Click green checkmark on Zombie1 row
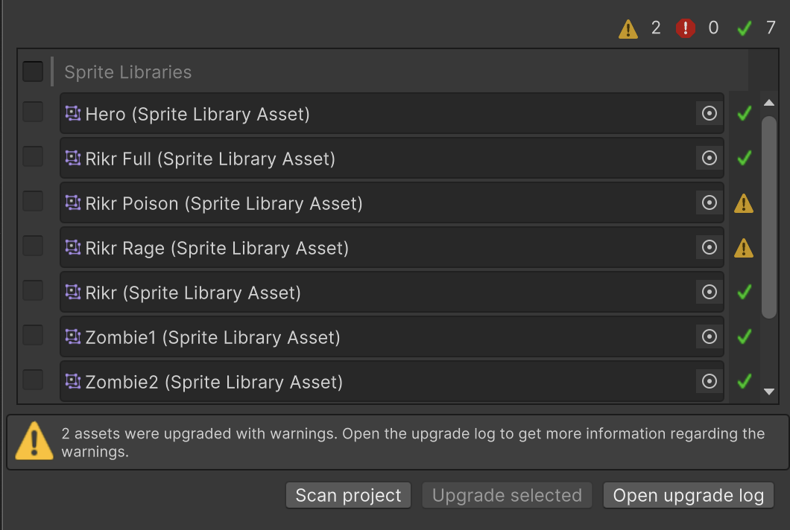 coord(744,336)
